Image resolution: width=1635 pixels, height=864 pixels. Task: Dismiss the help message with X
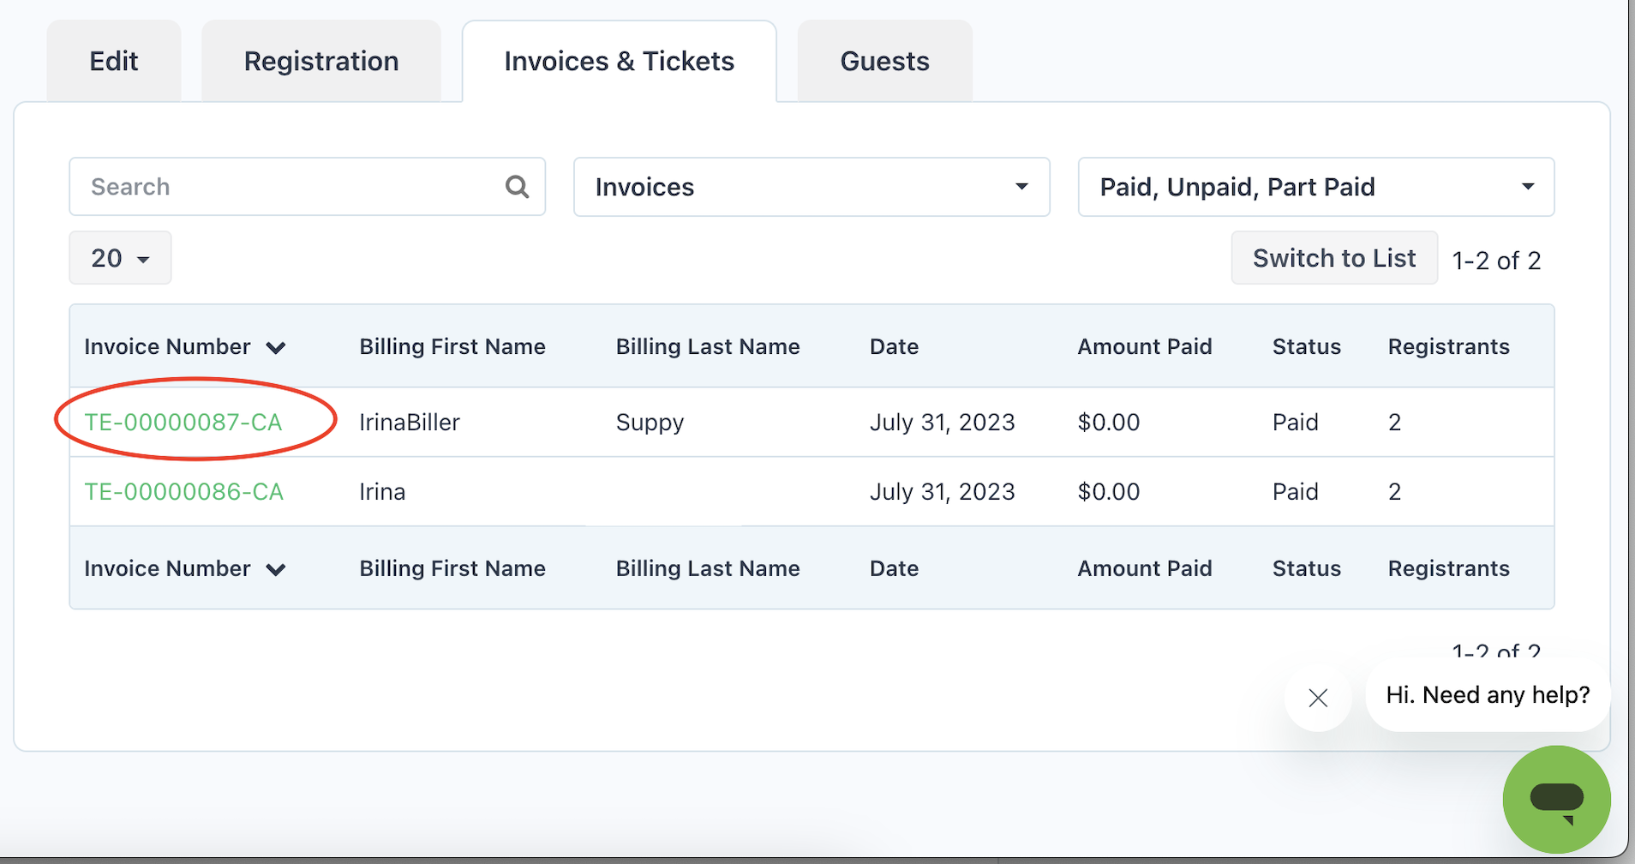[1318, 698]
